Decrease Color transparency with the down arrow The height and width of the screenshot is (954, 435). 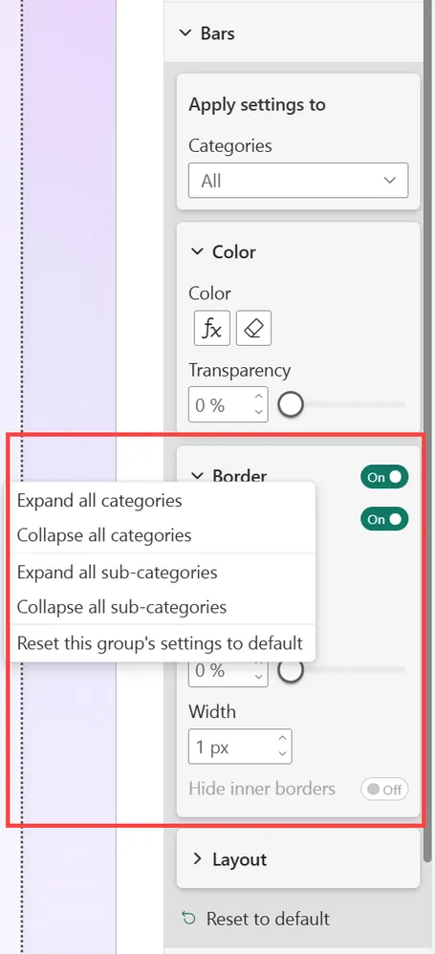point(258,412)
